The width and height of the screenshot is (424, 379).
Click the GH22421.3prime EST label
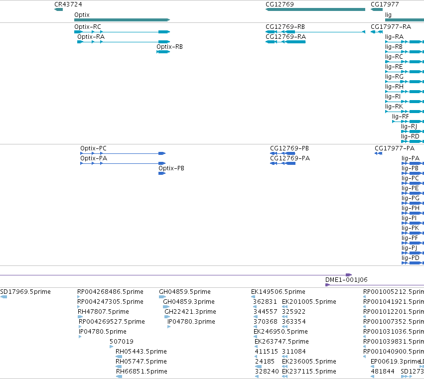tap(190, 312)
